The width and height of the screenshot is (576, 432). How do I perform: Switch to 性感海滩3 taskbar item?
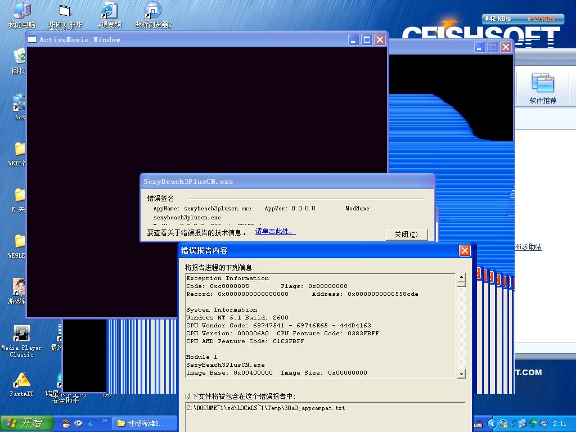144,424
